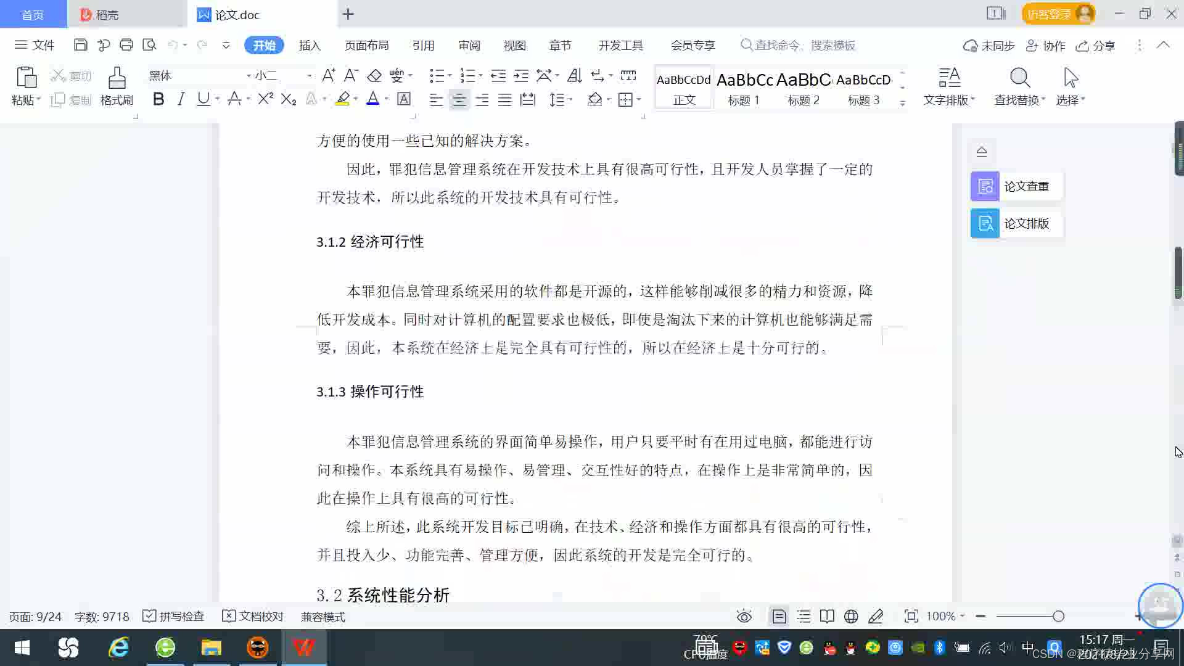Click the Format Painter (格式刷) icon
This screenshot has width=1184, height=666.
click(x=117, y=79)
